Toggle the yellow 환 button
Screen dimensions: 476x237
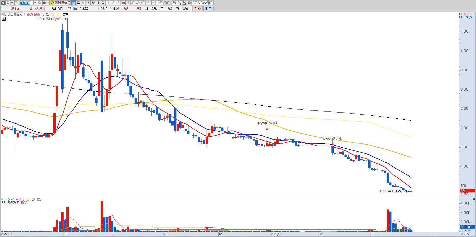pos(52,3)
